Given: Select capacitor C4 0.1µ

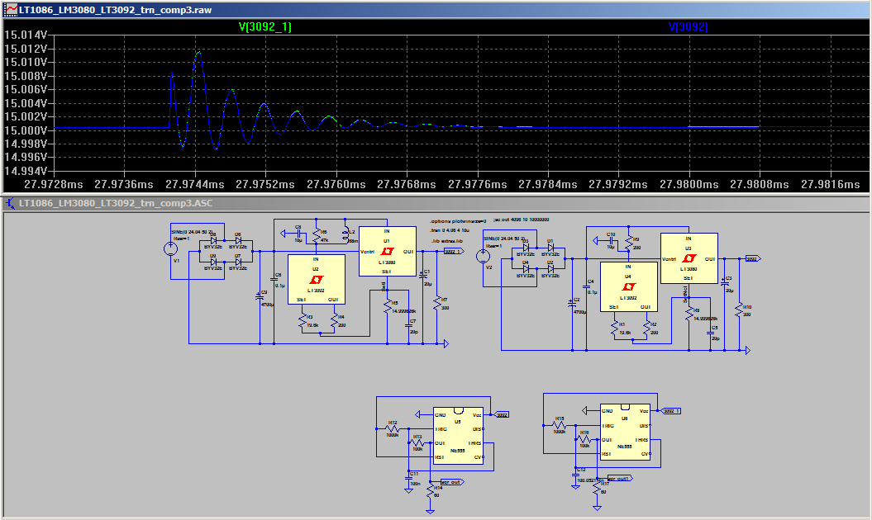Looking at the screenshot, I should pos(586,286).
